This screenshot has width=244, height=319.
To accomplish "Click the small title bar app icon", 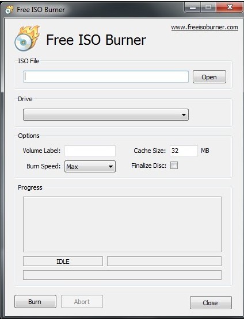I will point(9,10).
